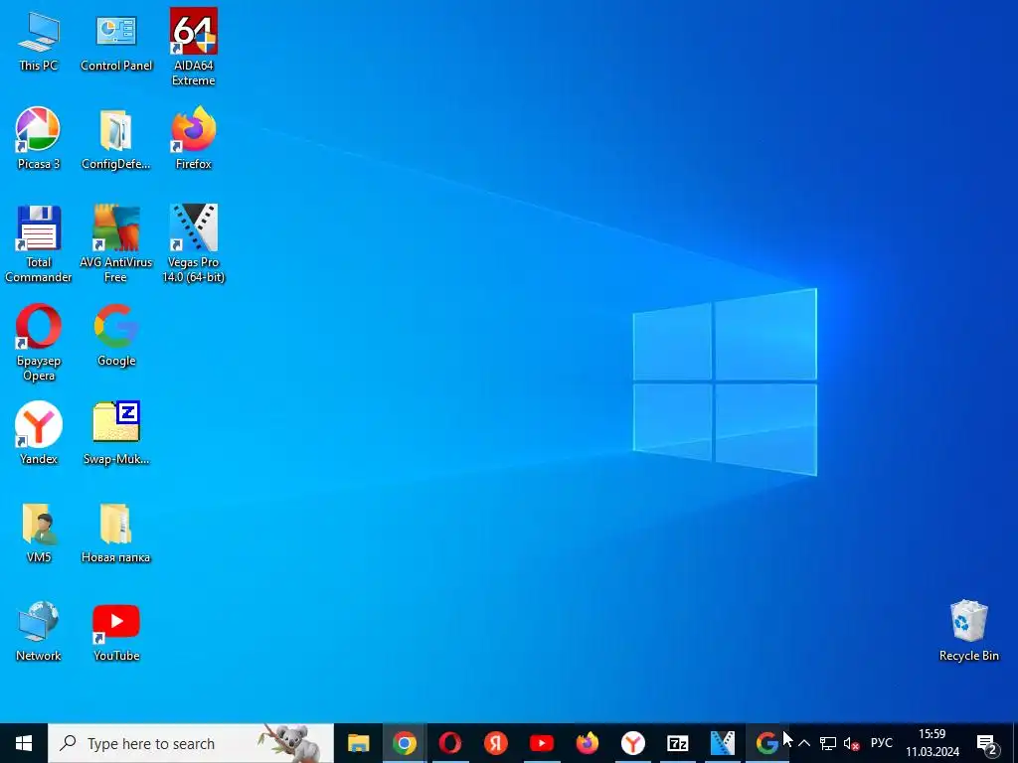Image resolution: width=1018 pixels, height=763 pixels.
Task: Click the Type here to search box
Action: pos(191,743)
